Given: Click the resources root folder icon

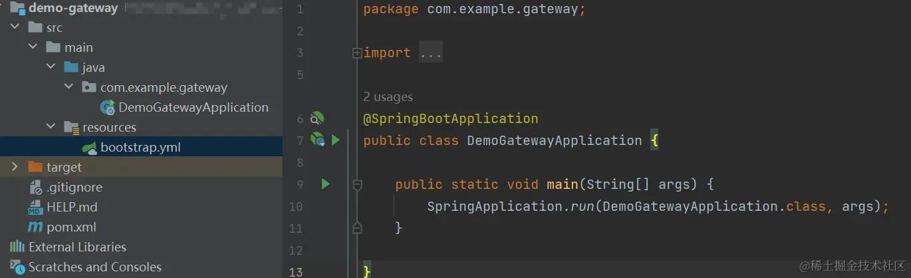Looking at the screenshot, I should (x=71, y=128).
